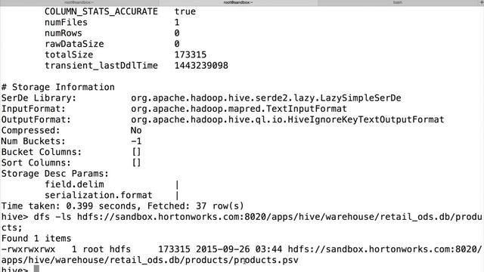The width and height of the screenshot is (484, 272).
Task: Switch to the first root@sandbox terminal tab
Action: point(79,2)
